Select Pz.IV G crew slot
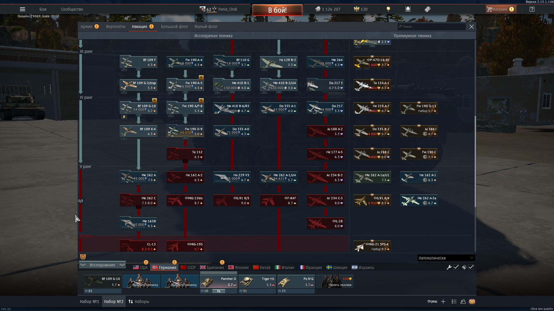554x311 pixels. coord(296,282)
